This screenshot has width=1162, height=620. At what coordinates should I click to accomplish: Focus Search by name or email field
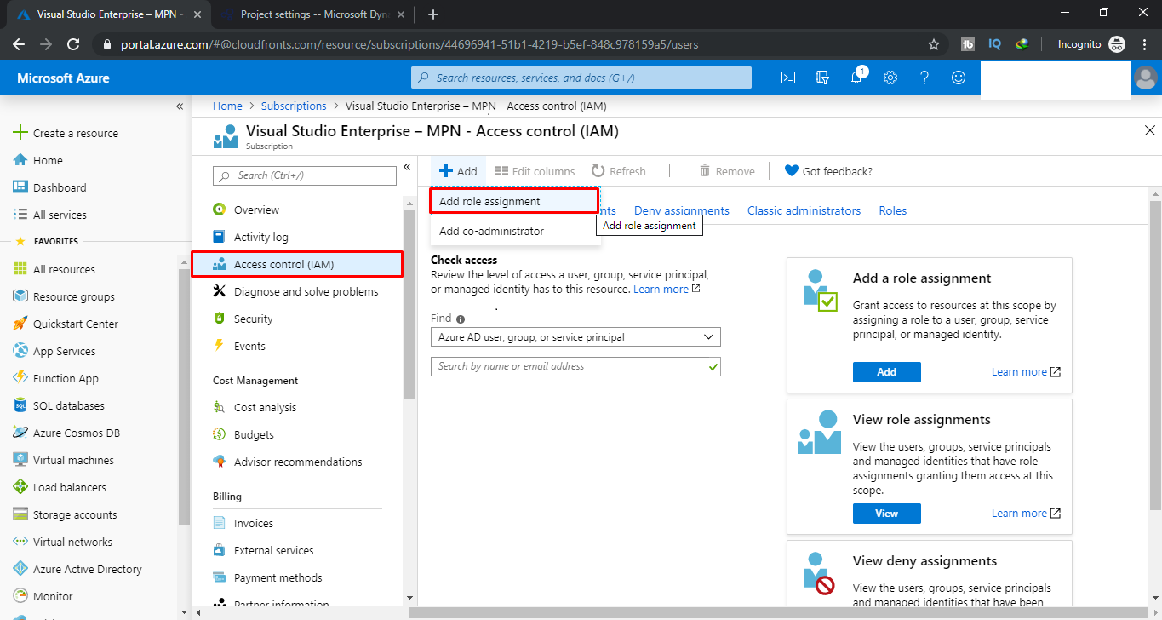pyautogui.click(x=575, y=366)
